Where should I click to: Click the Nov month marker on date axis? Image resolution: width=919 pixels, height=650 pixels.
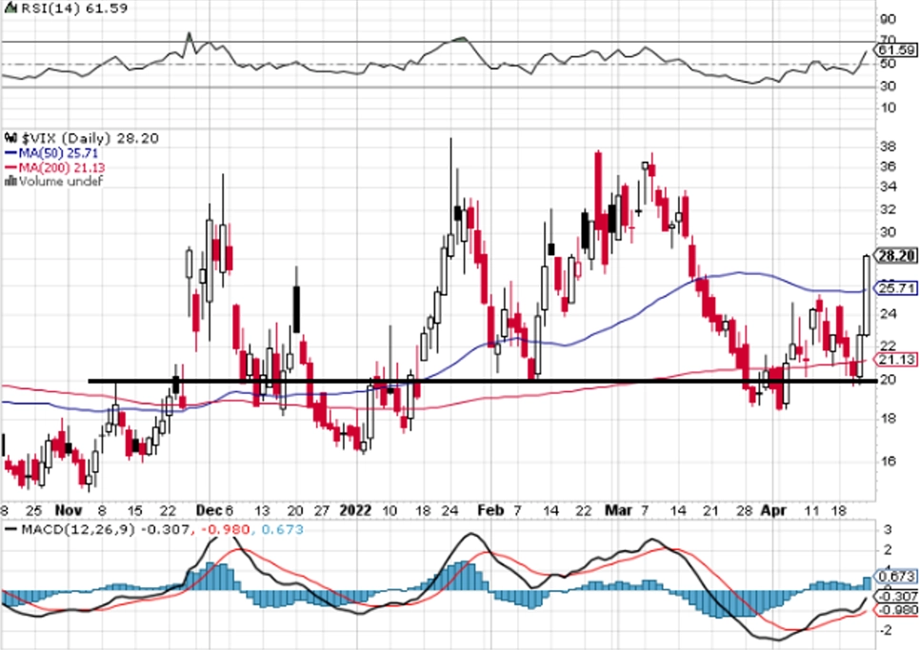[68, 510]
